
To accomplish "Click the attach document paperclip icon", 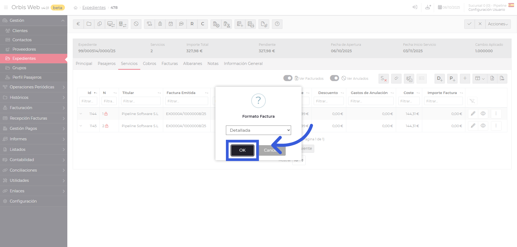I will pyautogui.click(x=264, y=24).
